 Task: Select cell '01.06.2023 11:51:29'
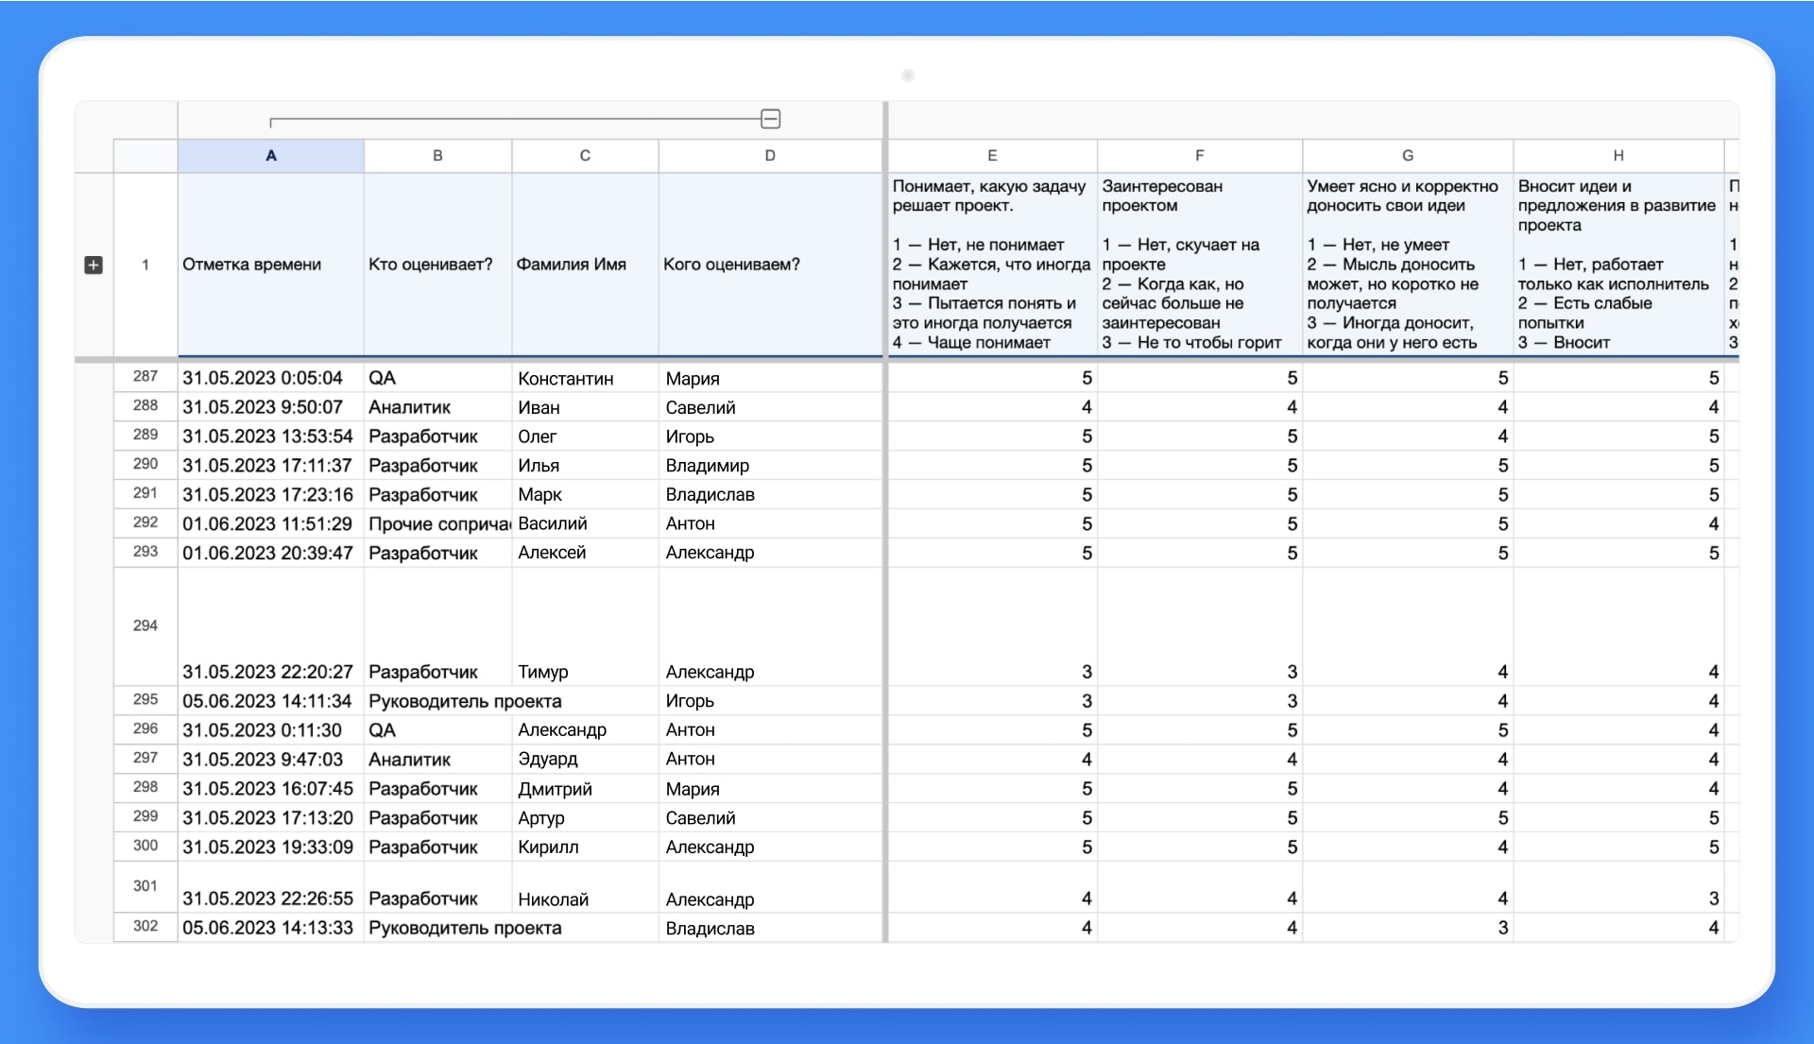[271, 523]
